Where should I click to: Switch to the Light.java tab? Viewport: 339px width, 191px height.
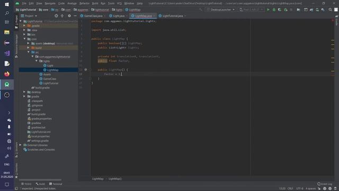119,16
